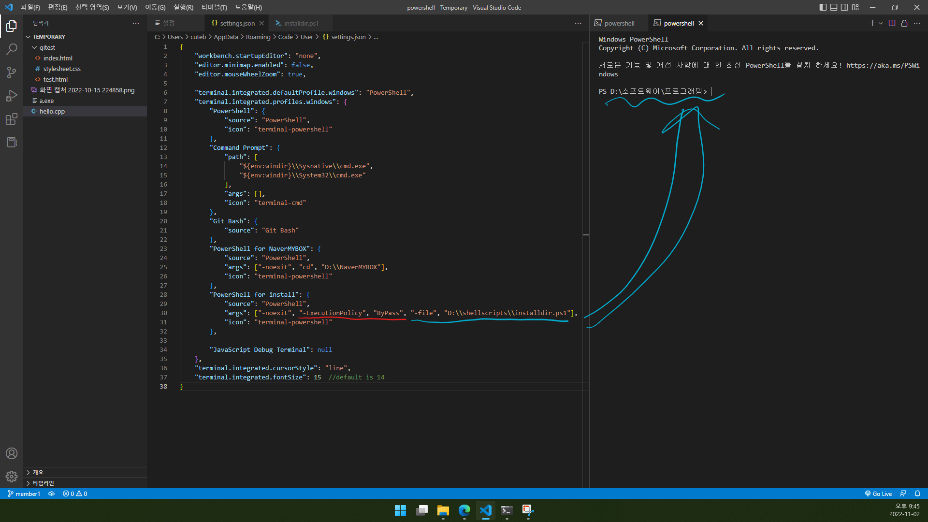Screen dimensions: 928x522
Task: Open the 파일(F) menu
Action: (x=30, y=7)
